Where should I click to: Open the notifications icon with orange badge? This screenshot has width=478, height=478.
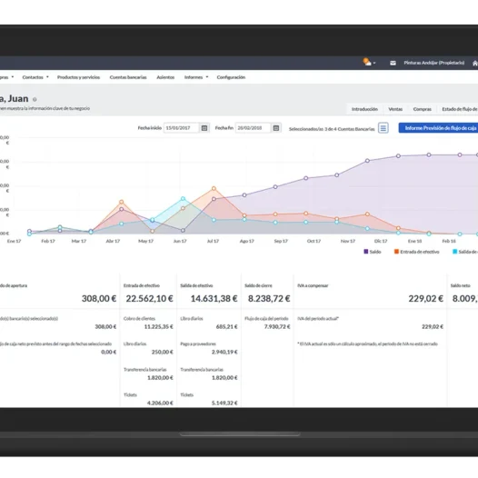pyautogui.click(x=367, y=62)
